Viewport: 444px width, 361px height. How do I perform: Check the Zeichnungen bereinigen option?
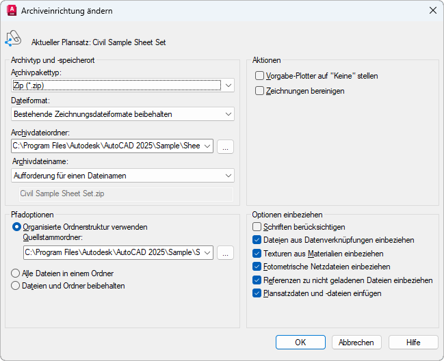click(260, 90)
